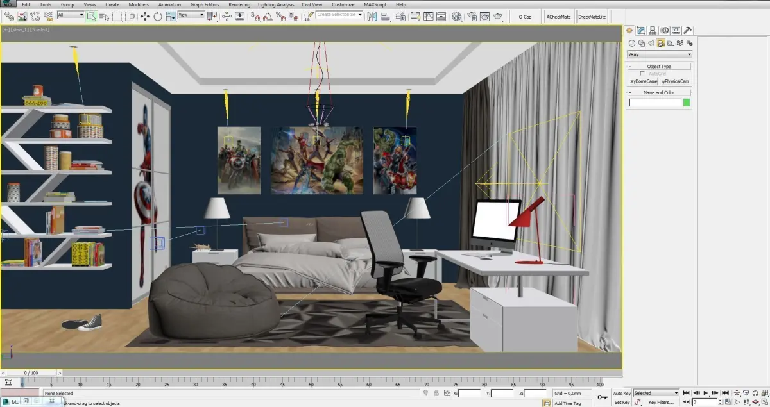The image size is (770, 407).
Task: Open the Rendering menu
Action: (239, 4)
